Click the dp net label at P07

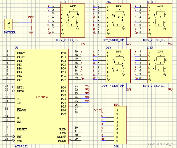(x=82, y=78)
